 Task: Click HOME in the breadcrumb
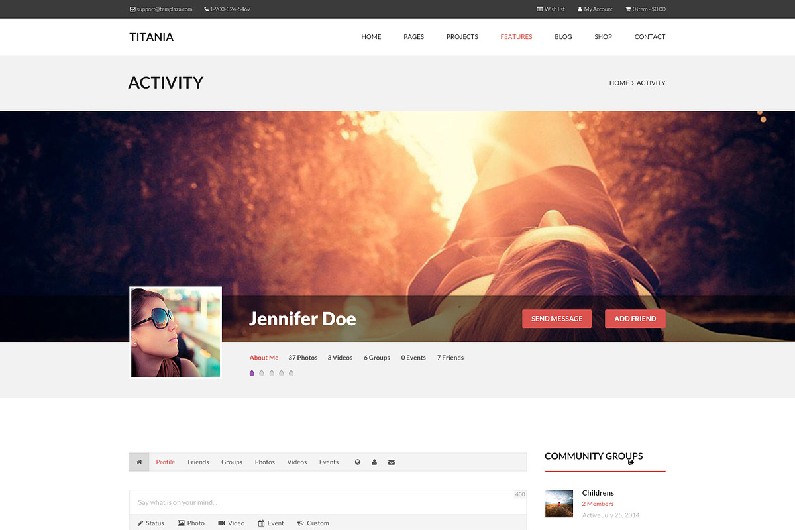tap(619, 83)
